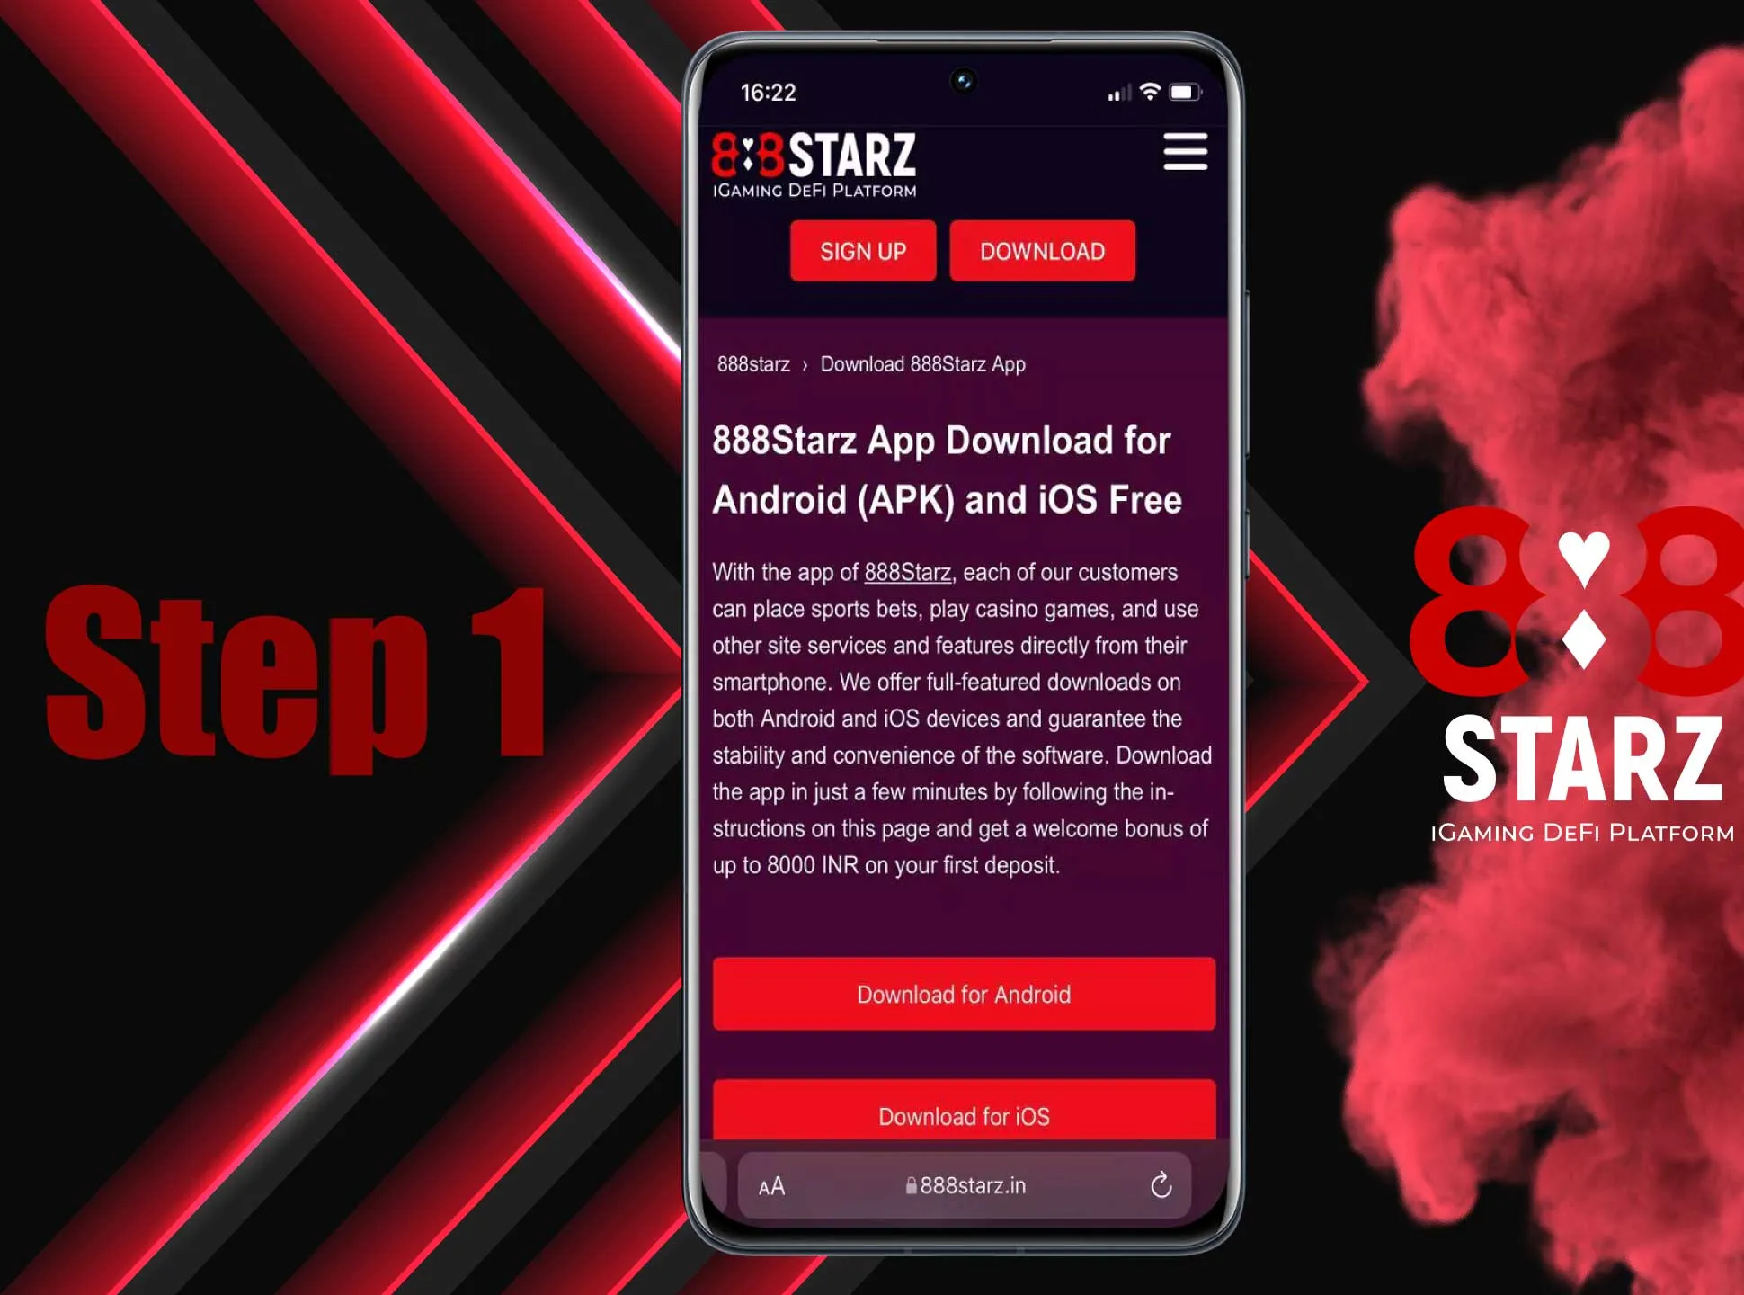This screenshot has height=1295, width=1744.
Task: Select the 888starz.in URL in browser bar
Action: [968, 1183]
